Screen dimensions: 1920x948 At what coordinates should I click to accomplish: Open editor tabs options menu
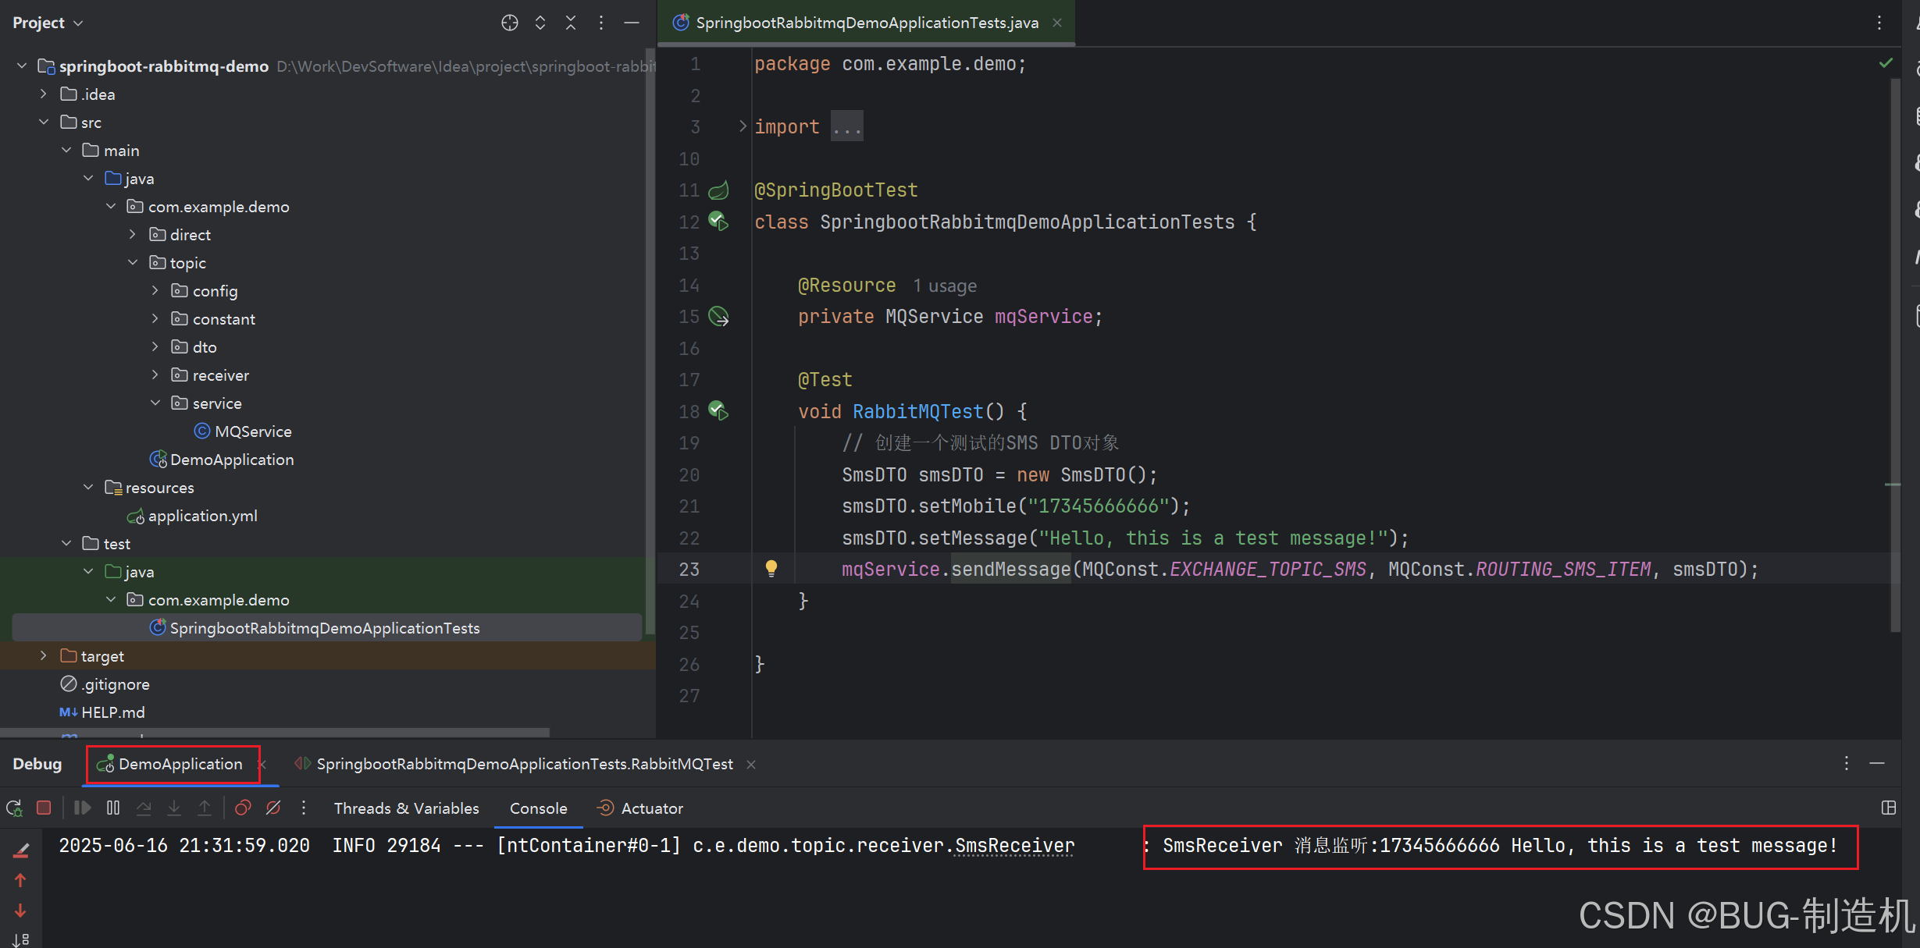(x=1879, y=23)
